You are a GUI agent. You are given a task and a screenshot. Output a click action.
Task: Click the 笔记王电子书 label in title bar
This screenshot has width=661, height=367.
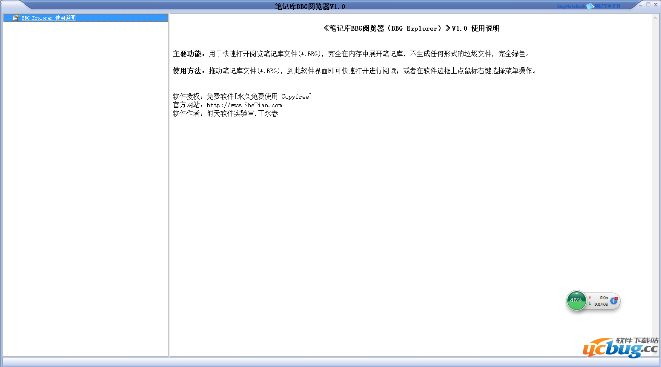[607, 6]
